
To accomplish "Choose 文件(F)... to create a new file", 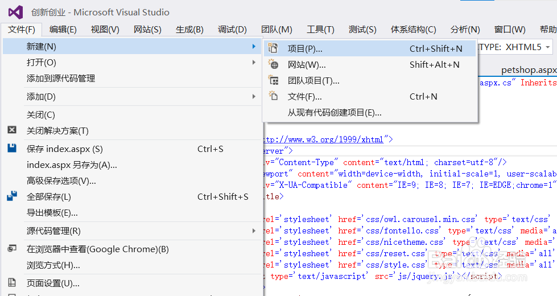I will 370,96.
